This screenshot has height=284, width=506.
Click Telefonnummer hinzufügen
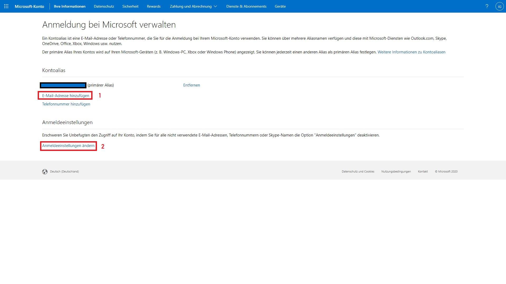(66, 104)
